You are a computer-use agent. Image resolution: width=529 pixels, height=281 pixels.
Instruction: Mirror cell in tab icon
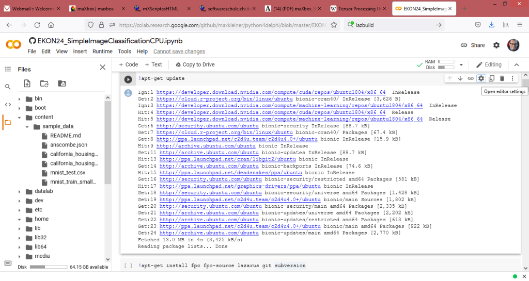491,78
